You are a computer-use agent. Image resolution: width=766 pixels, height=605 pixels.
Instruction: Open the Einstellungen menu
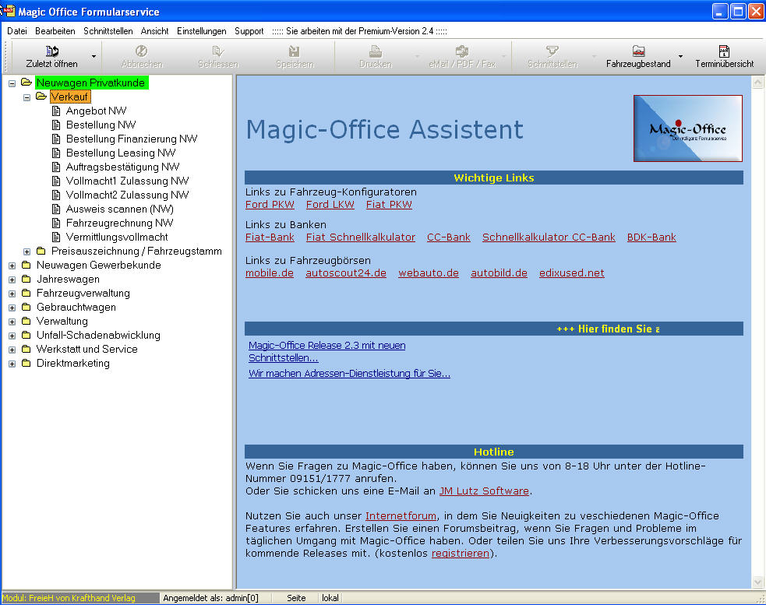tap(202, 31)
